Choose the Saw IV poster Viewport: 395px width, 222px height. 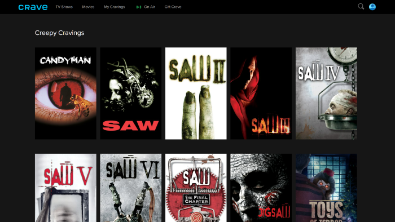(326, 94)
